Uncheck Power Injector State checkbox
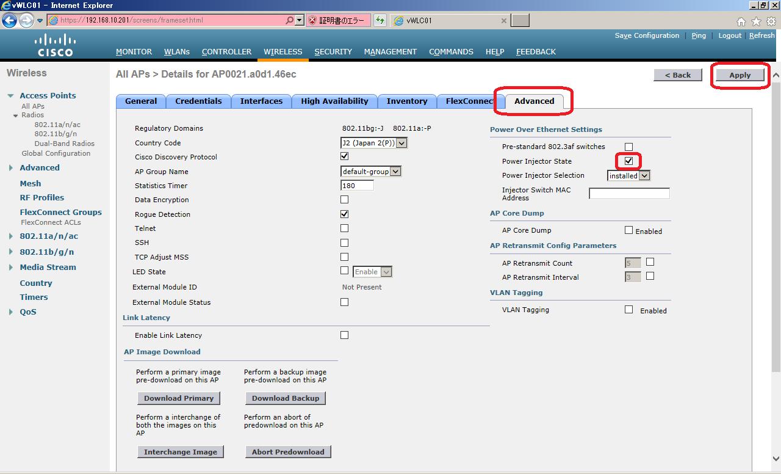 [x=628, y=161]
